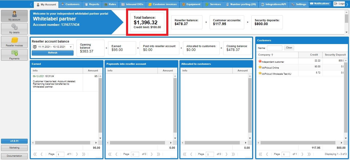Click the Name filter input field

[x=274, y=48]
